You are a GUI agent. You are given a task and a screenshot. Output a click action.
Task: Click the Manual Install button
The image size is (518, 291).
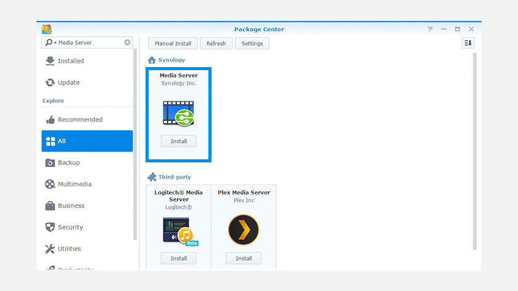(x=173, y=44)
